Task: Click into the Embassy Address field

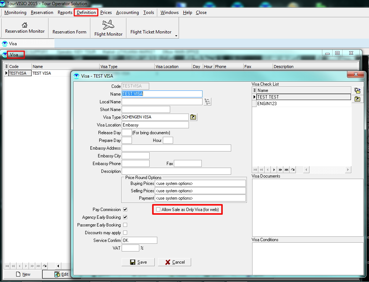Action: [x=176, y=148]
